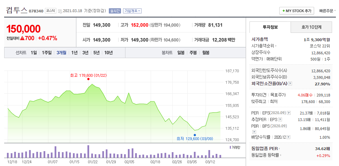Select the 3년 line chart period
This screenshot has height=166, width=339.
85,53
